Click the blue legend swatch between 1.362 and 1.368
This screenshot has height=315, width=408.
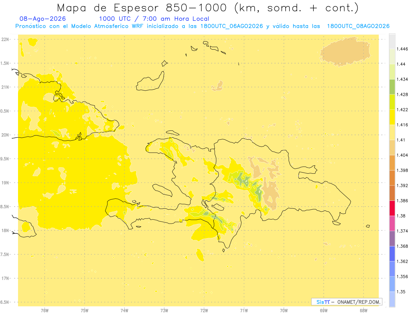(x=392, y=254)
